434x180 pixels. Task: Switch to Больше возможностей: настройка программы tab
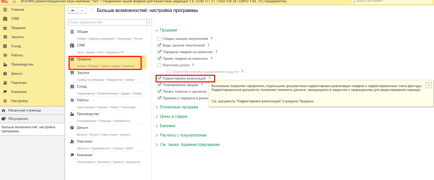[32, 129]
